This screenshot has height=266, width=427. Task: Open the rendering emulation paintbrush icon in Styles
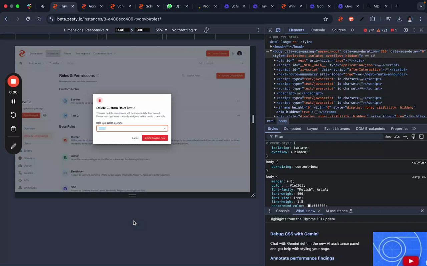click(413, 137)
